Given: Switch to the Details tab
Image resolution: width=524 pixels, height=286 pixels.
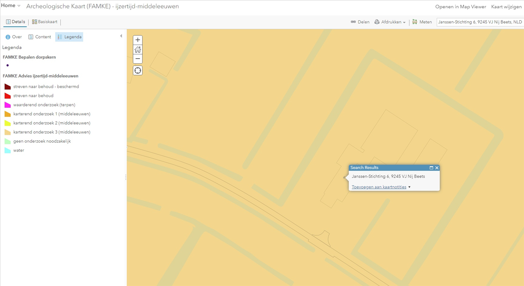Looking at the screenshot, I should (x=16, y=22).
